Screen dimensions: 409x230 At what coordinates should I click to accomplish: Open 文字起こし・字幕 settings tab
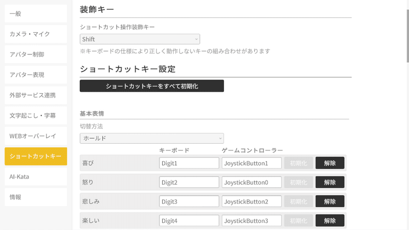[36, 116]
